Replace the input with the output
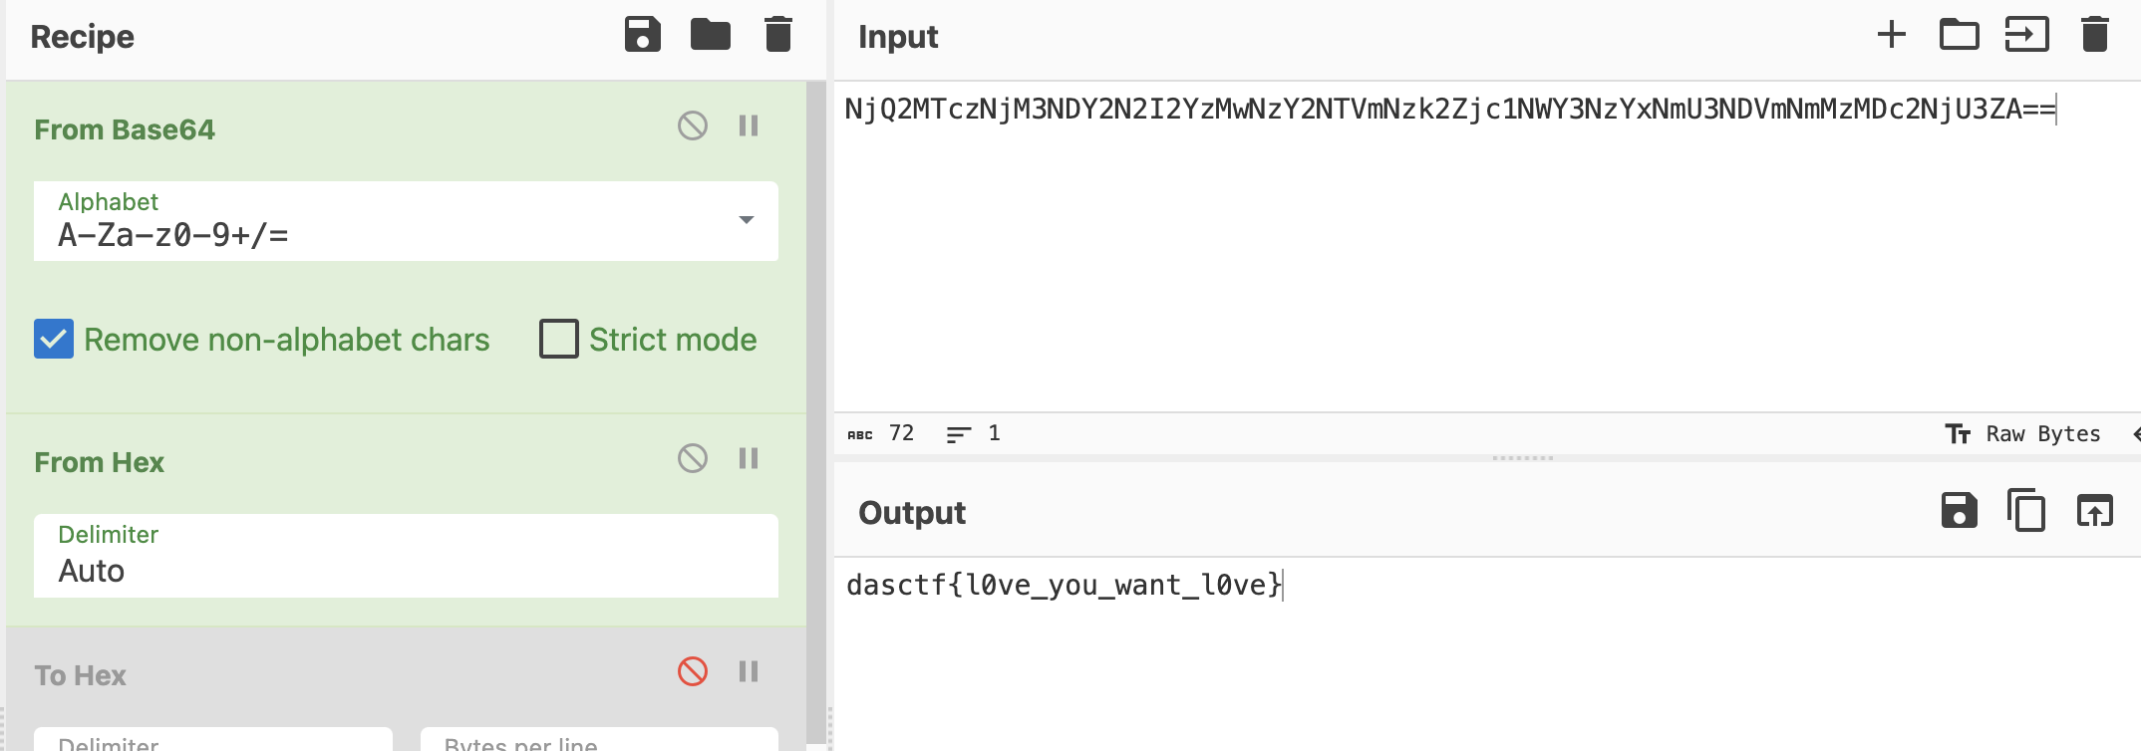This screenshot has height=751, width=2141. 2094,512
